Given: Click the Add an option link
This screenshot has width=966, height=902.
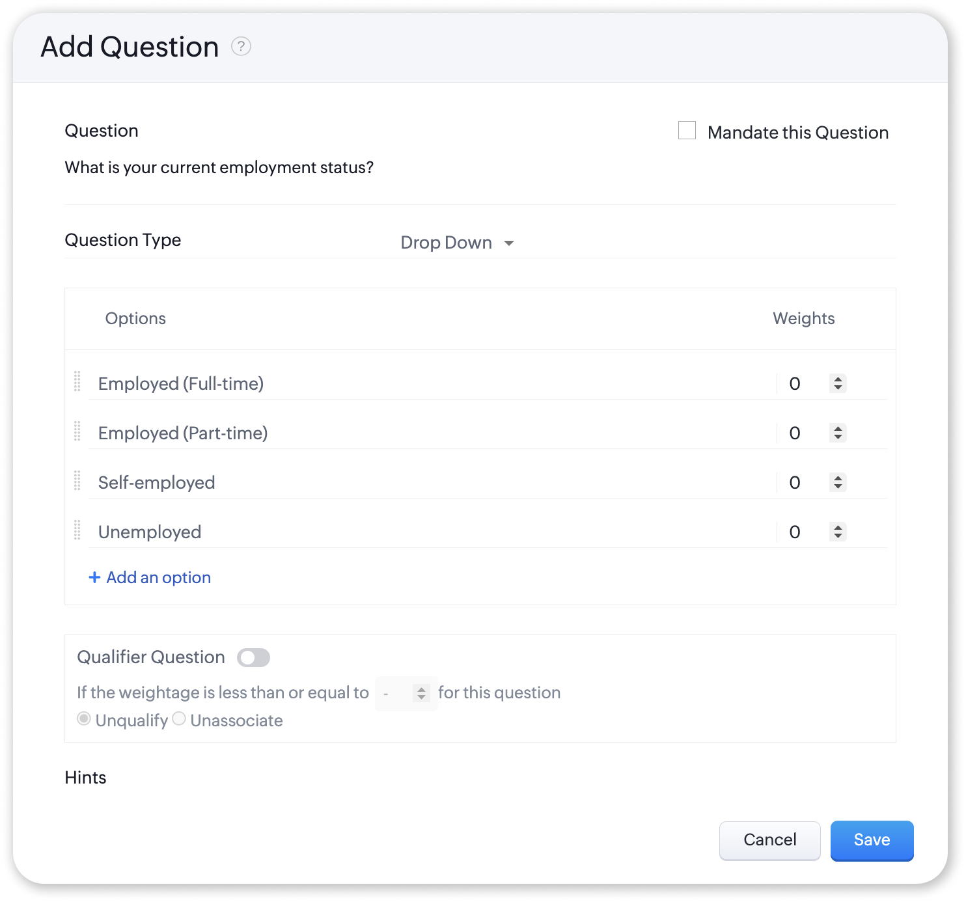Looking at the screenshot, I should (x=158, y=577).
